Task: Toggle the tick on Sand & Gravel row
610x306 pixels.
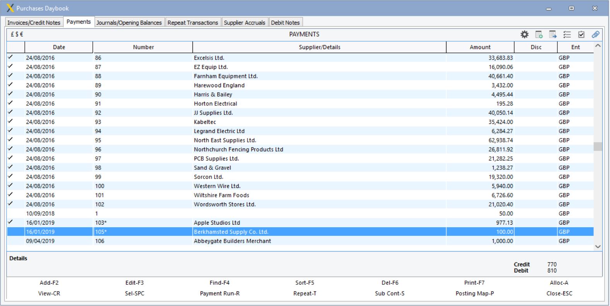Action: 10,167
